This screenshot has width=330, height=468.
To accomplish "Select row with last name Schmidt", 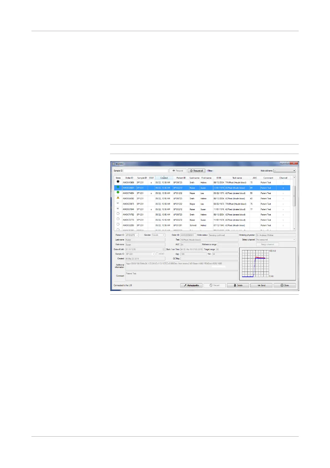I will 202,225.
